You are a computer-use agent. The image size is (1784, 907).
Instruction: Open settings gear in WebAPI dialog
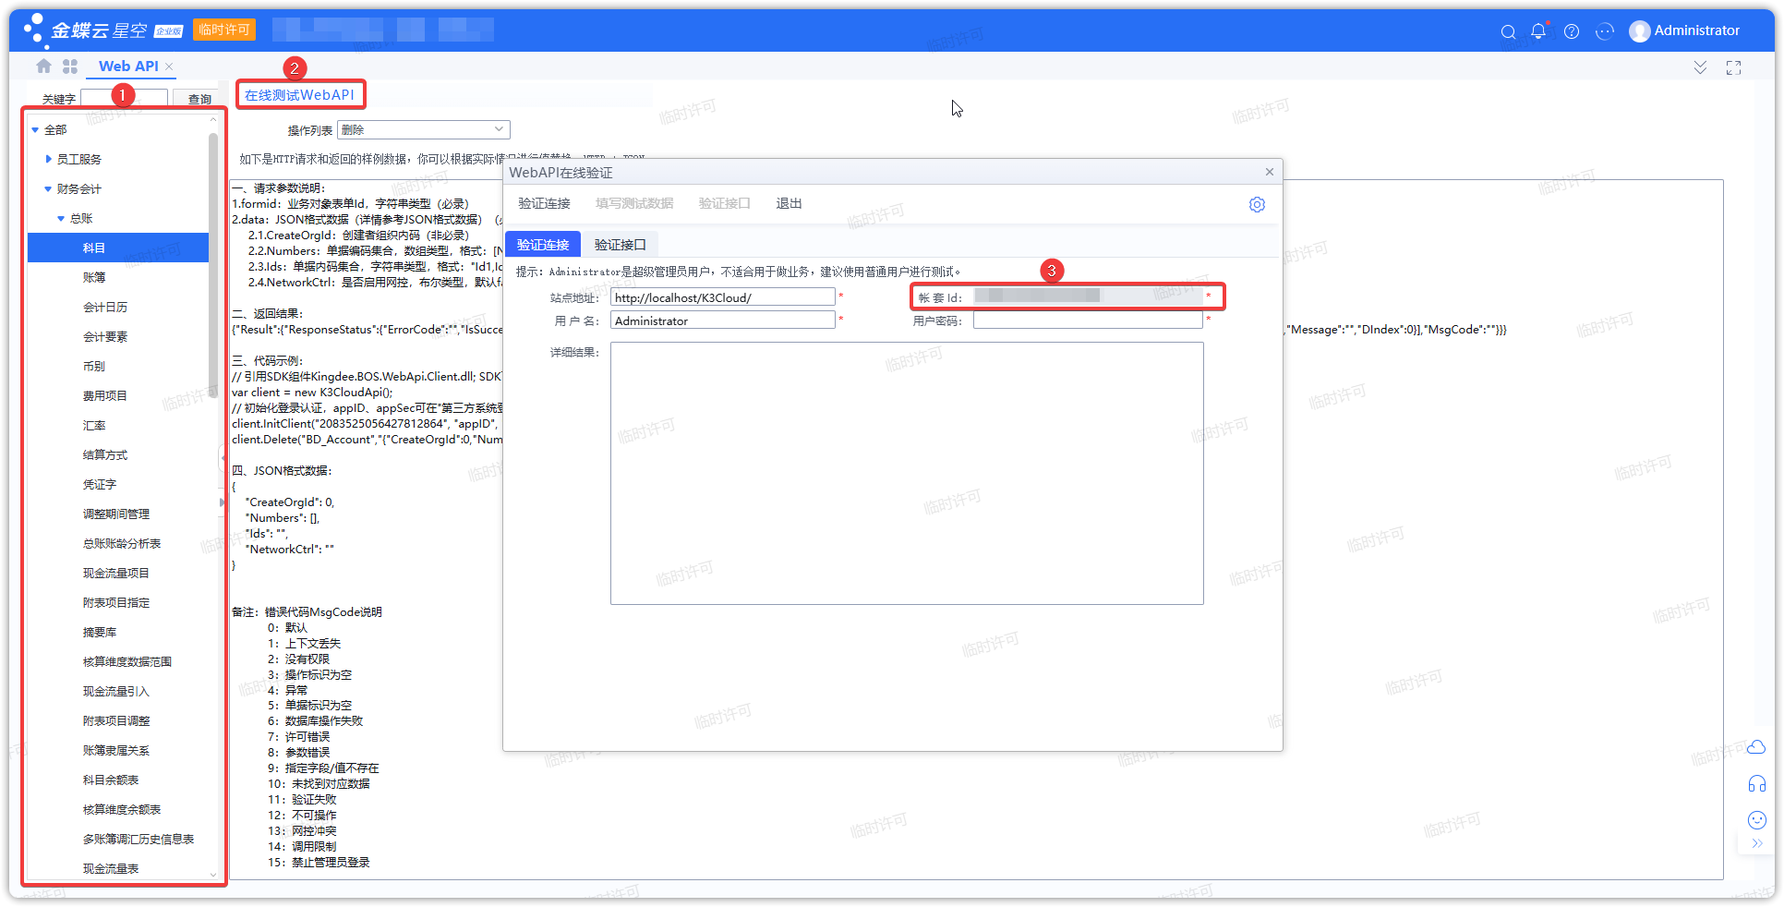pyautogui.click(x=1257, y=204)
